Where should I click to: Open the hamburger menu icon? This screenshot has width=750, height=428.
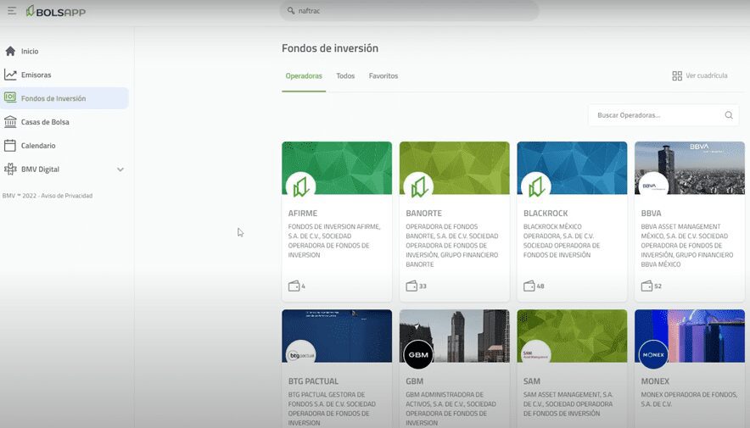pyautogui.click(x=12, y=11)
